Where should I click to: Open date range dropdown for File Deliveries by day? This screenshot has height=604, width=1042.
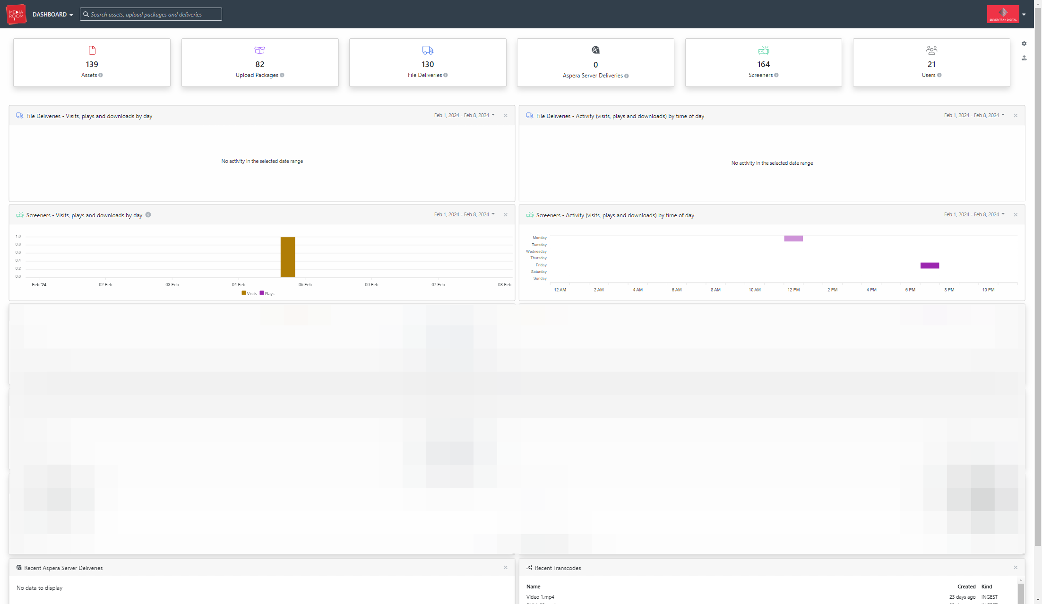pyautogui.click(x=465, y=115)
